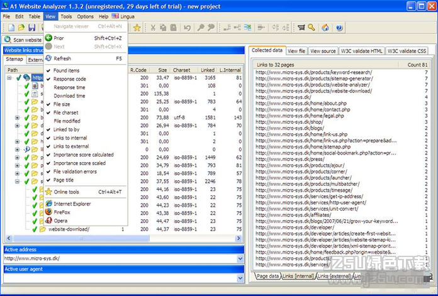Switch to the W3C validate CSS tab
The height and width of the screenshot is (296, 438).
tap(407, 51)
